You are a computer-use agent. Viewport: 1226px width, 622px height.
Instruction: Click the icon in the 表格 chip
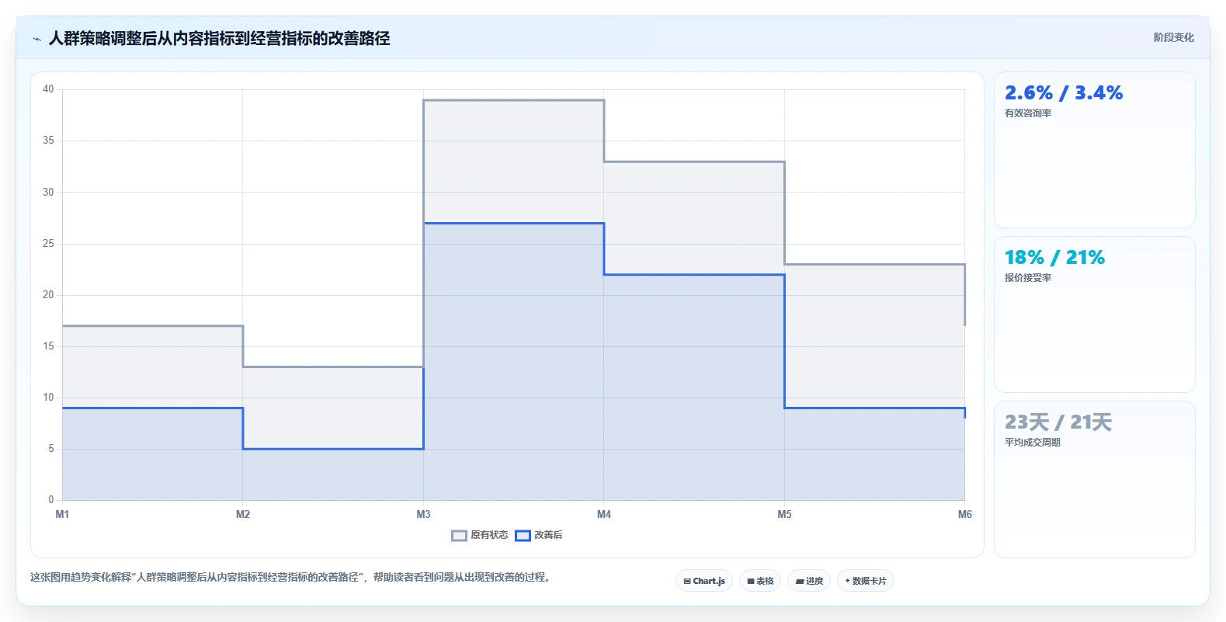[751, 581]
